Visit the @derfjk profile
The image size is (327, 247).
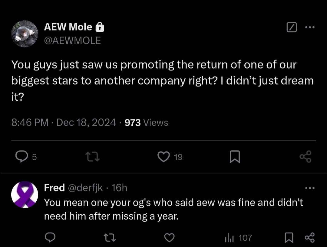coord(86,188)
